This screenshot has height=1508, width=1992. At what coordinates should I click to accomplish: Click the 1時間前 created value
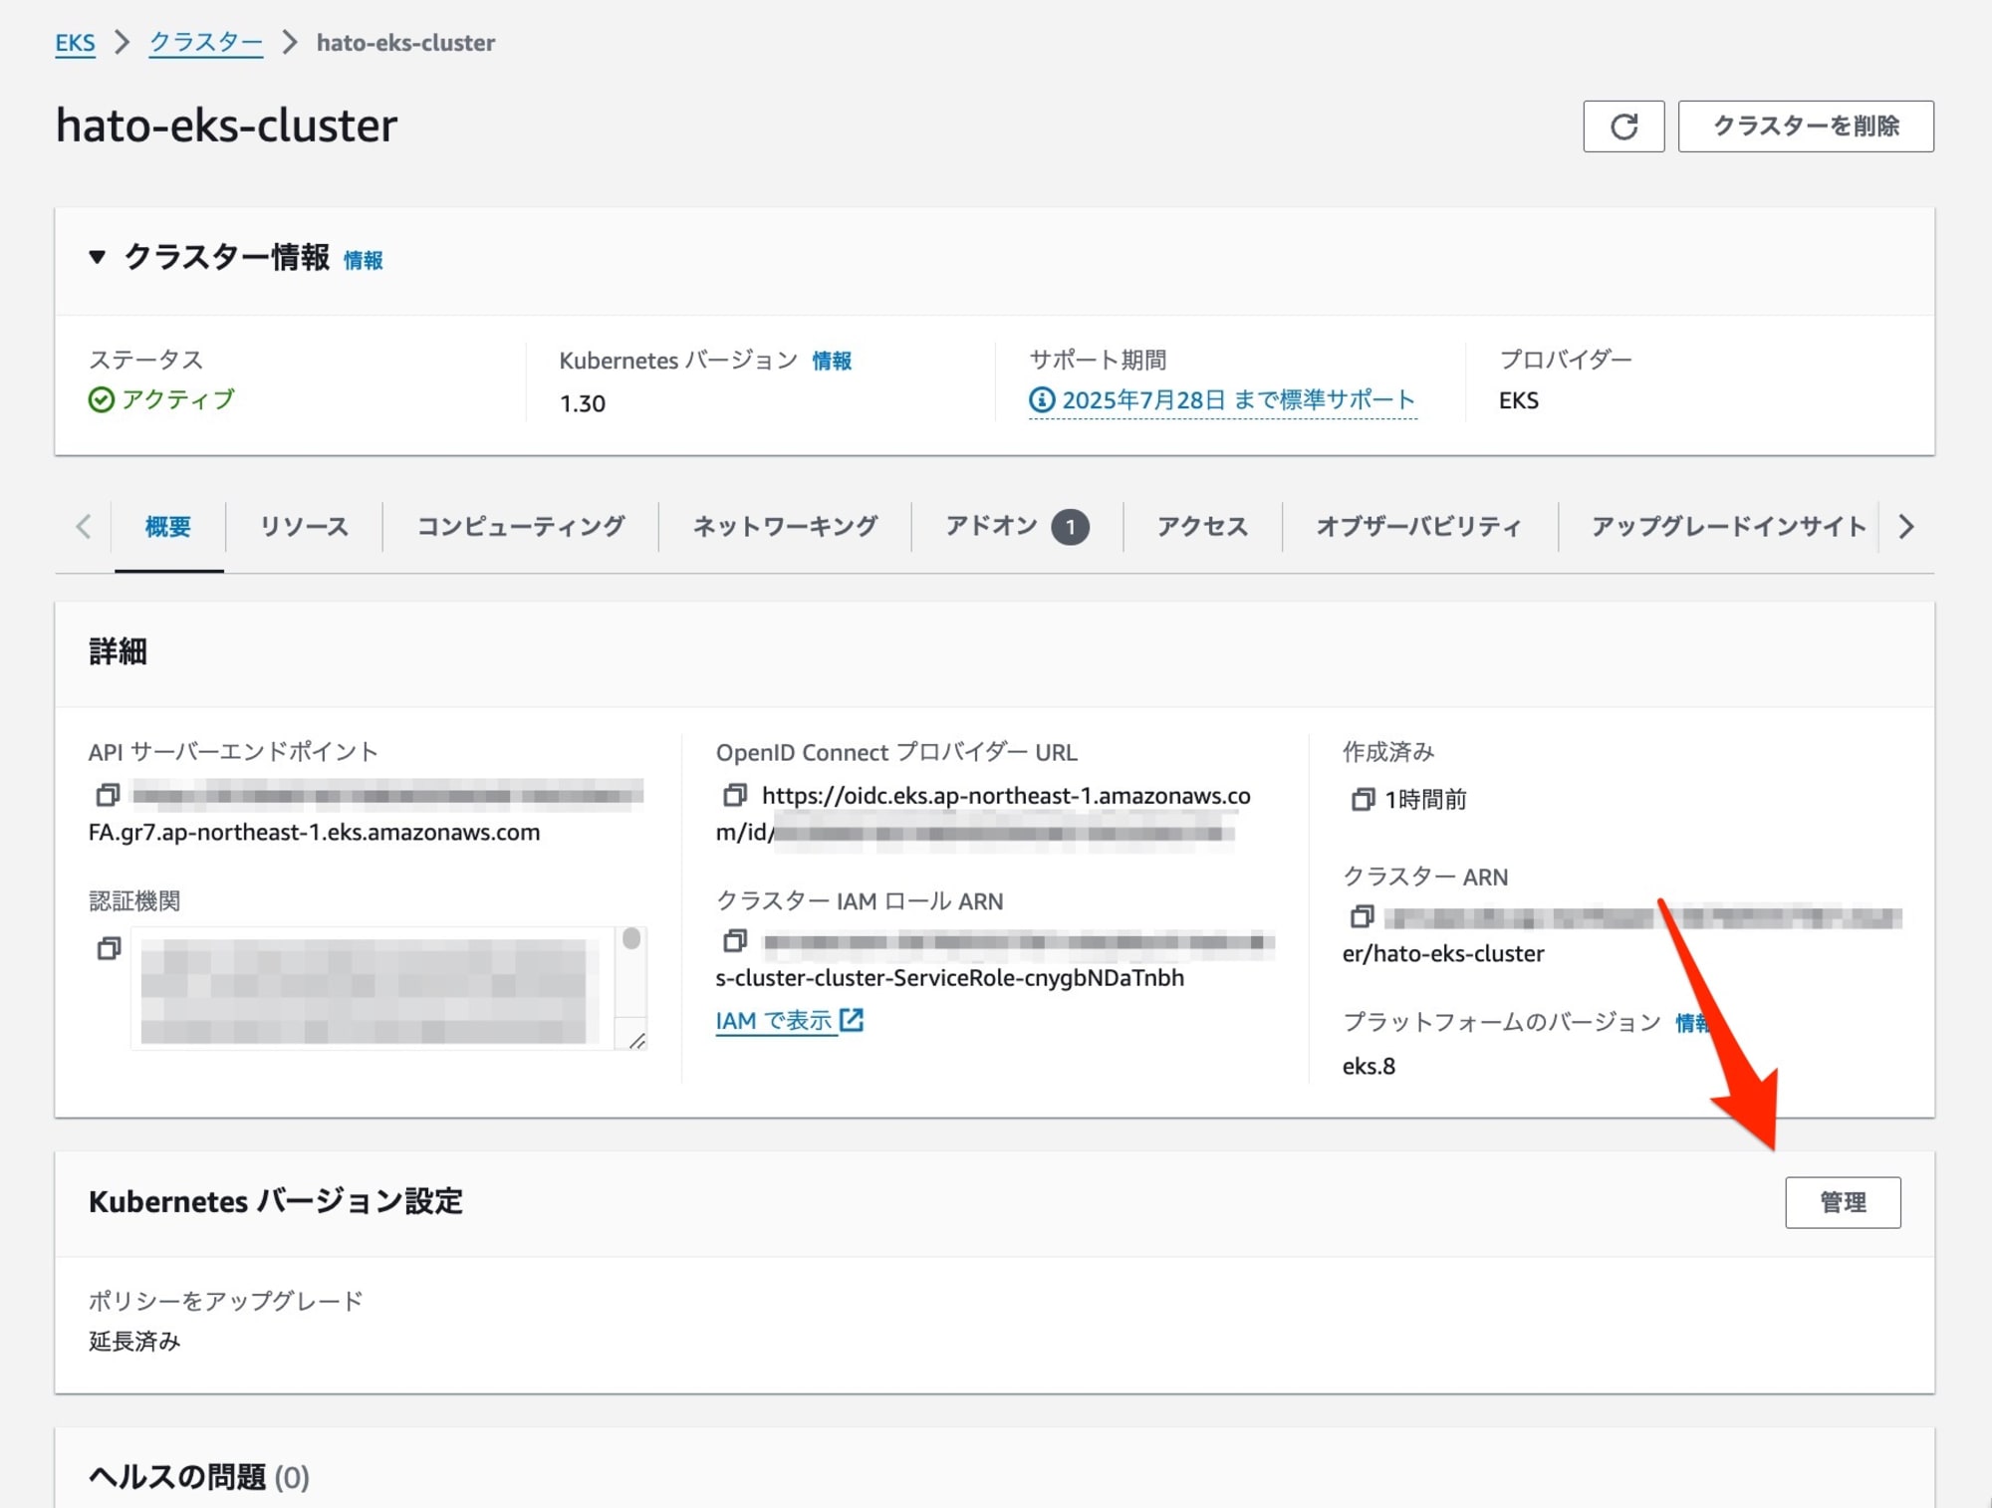coord(1425,799)
